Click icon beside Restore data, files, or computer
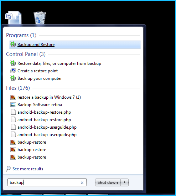Screen dimensions: 176x196 click(x=13, y=63)
